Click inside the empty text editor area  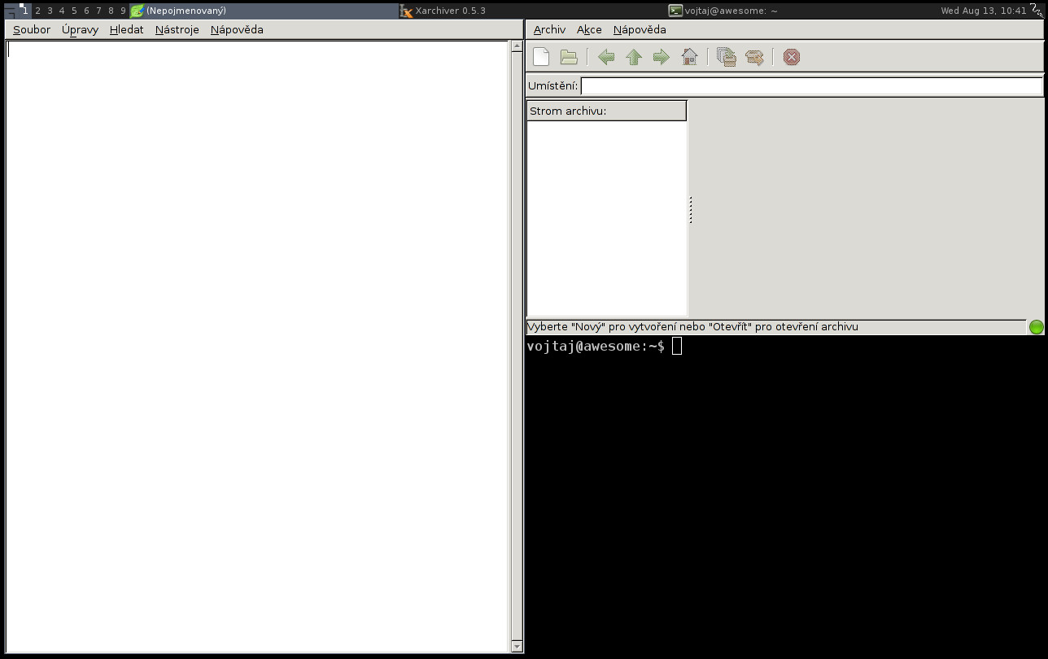click(258, 346)
